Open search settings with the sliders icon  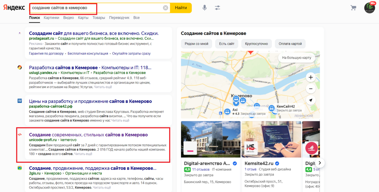click(x=217, y=8)
